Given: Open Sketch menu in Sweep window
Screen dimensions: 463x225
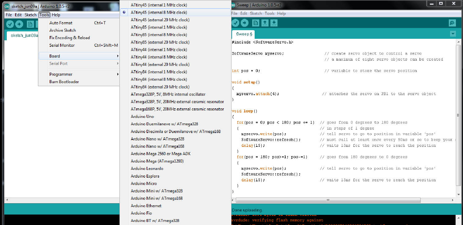Looking at the screenshot, I should (256, 13).
